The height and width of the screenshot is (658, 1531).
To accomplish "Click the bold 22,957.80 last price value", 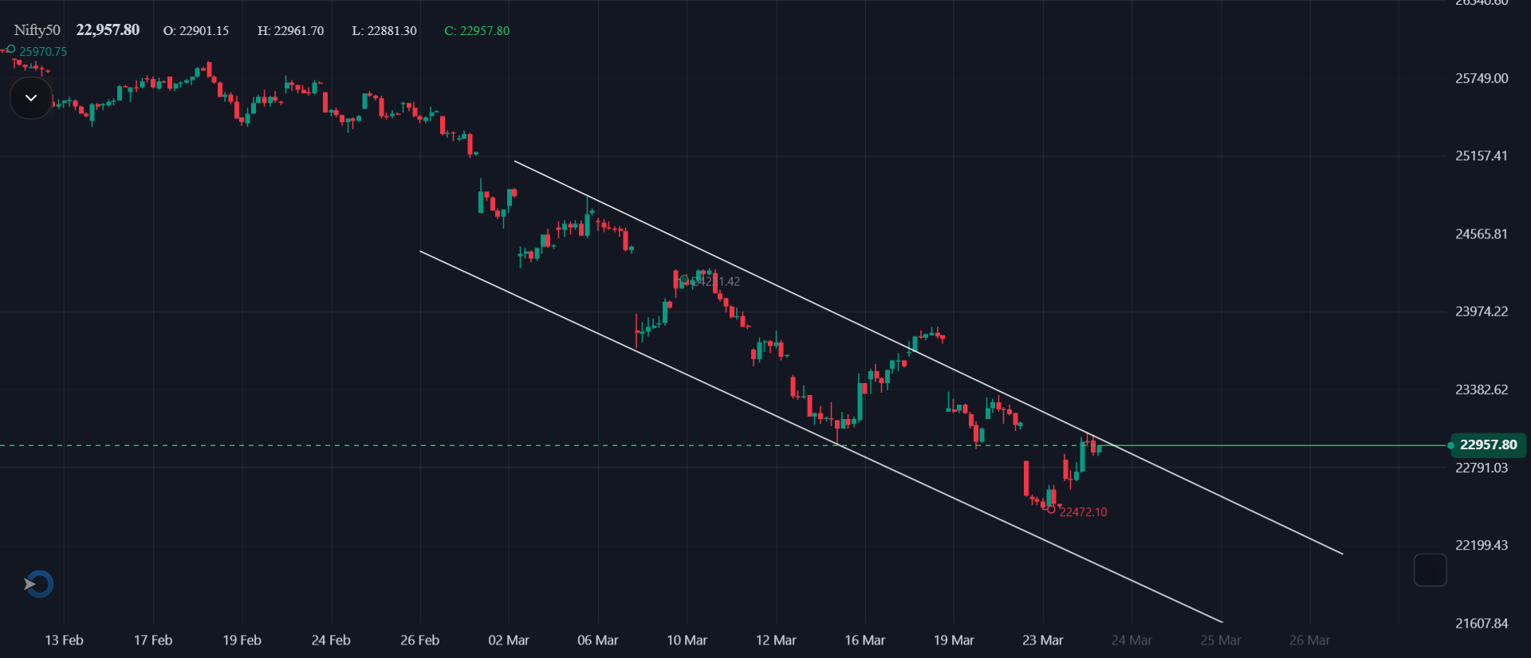I will pos(108,29).
